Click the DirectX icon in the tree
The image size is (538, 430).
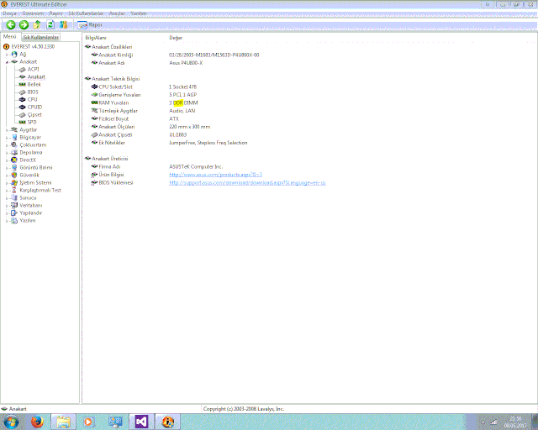tap(14, 160)
